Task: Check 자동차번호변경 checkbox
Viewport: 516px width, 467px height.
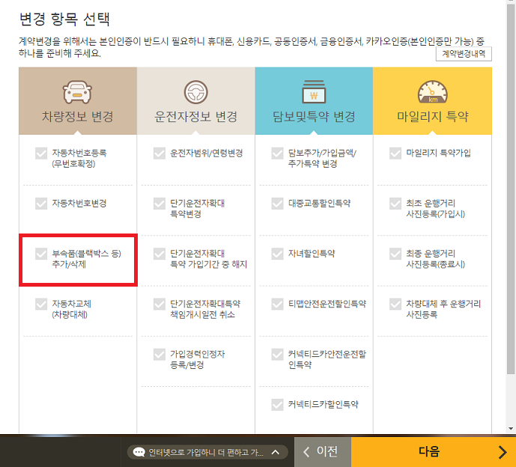Action: click(x=41, y=204)
